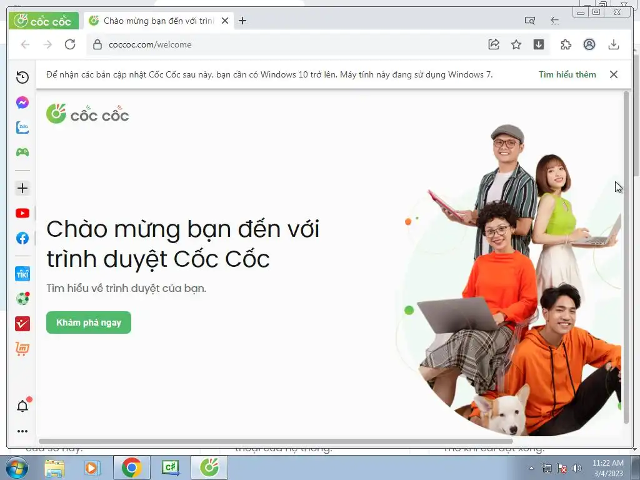The width and height of the screenshot is (640, 480).
Task: Open the red checkmark shortcut in the sidebar
Action: (x=22, y=324)
